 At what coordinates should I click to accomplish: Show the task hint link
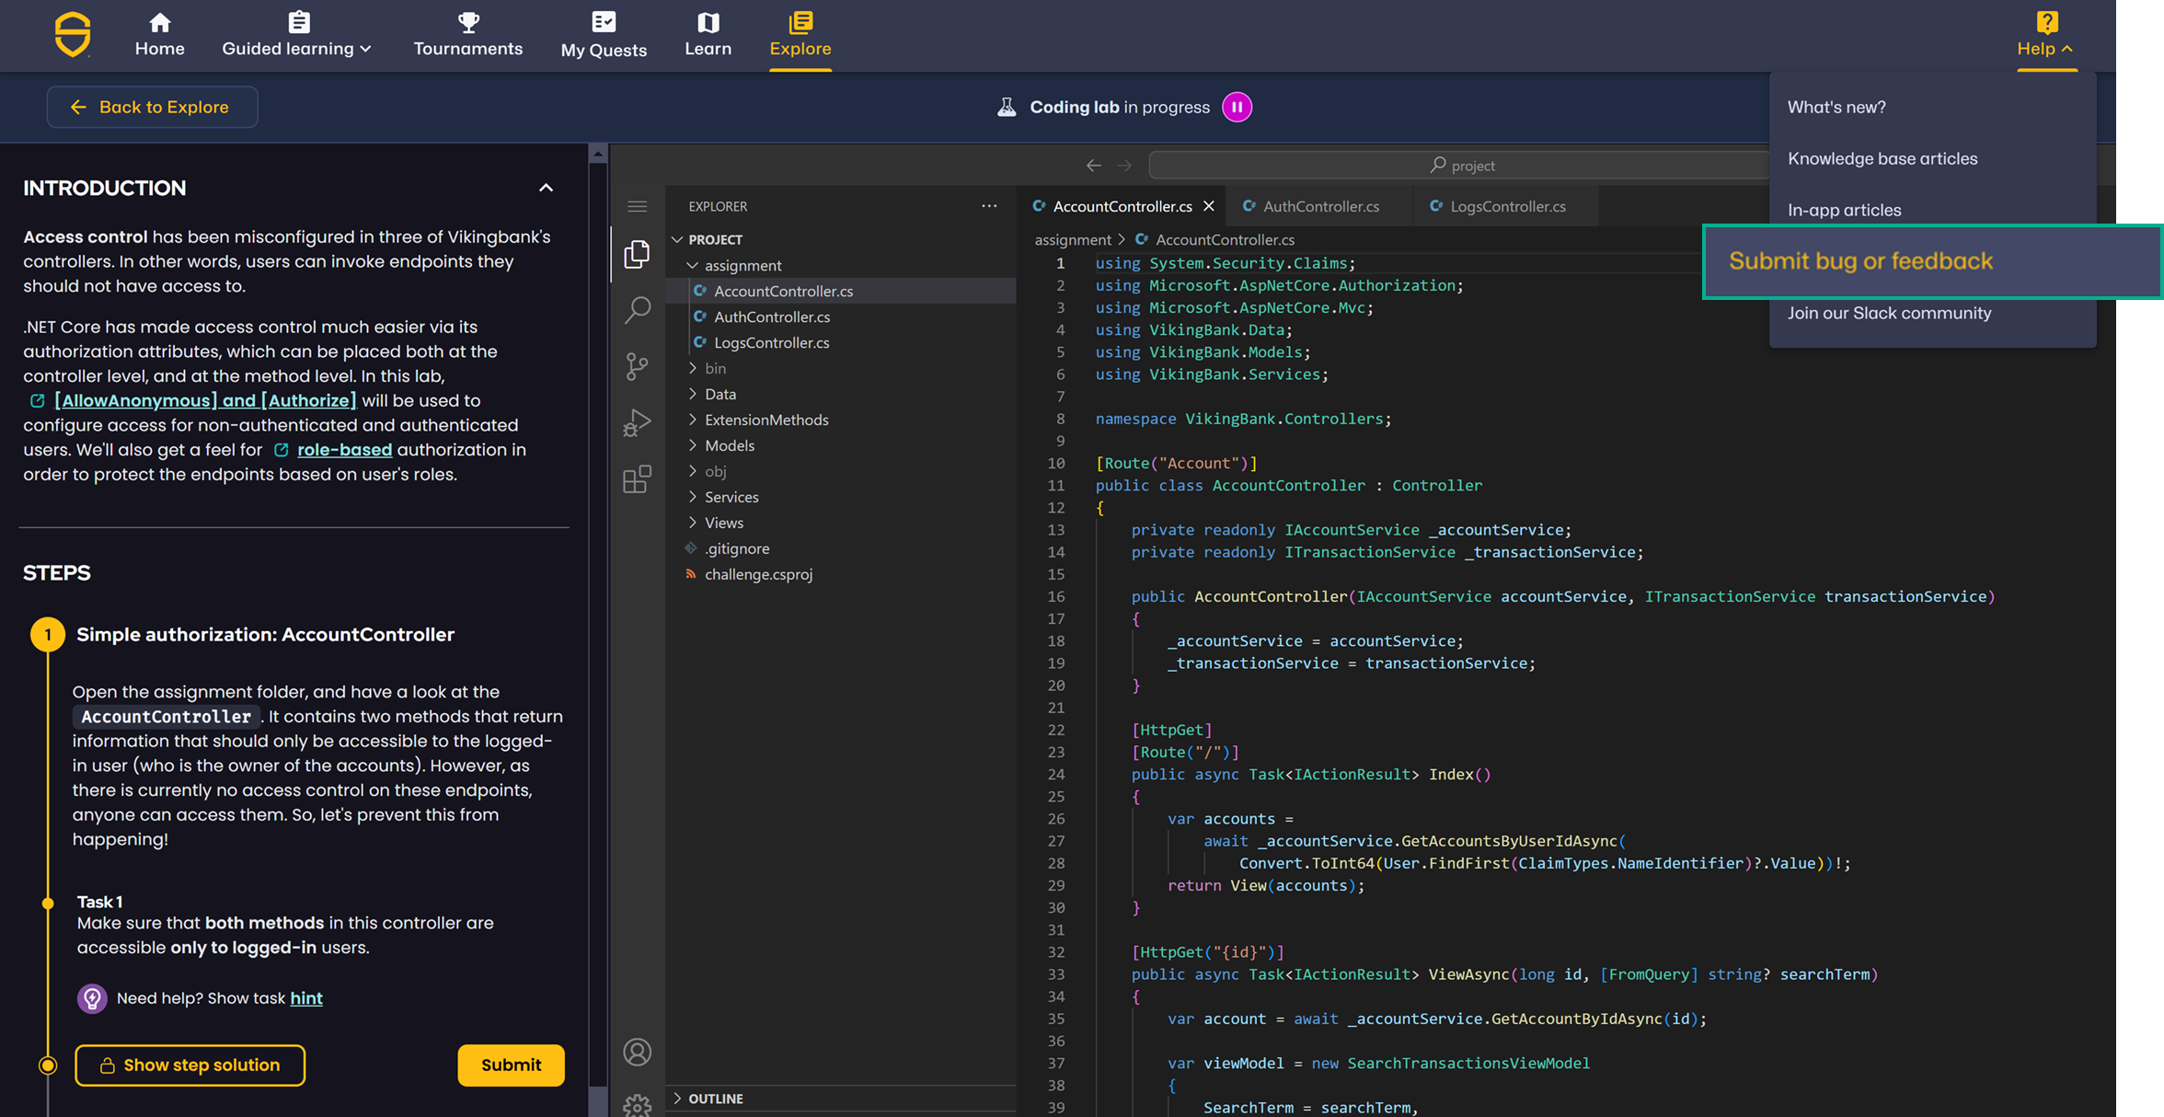point(306,998)
